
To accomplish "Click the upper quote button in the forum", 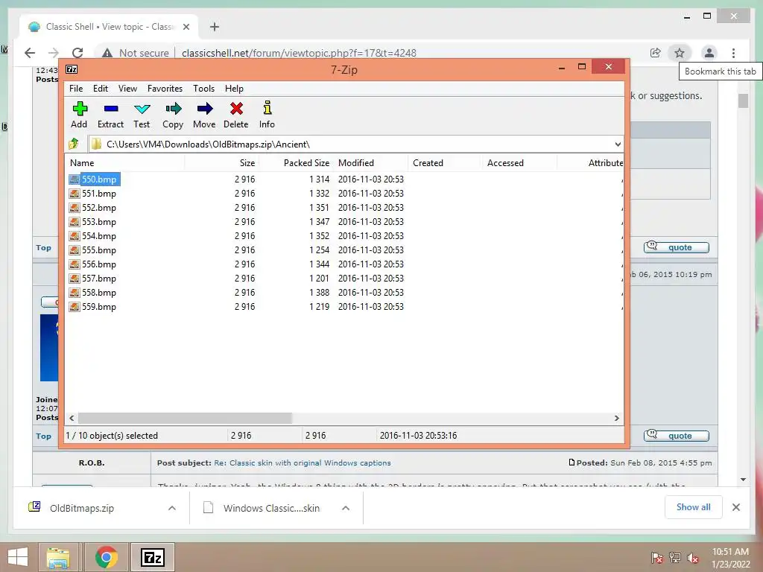I will tap(677, 247).
